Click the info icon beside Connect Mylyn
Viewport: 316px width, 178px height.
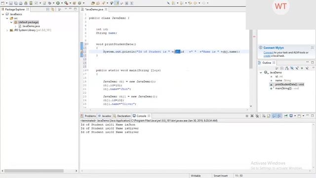(x=260, y=47)
